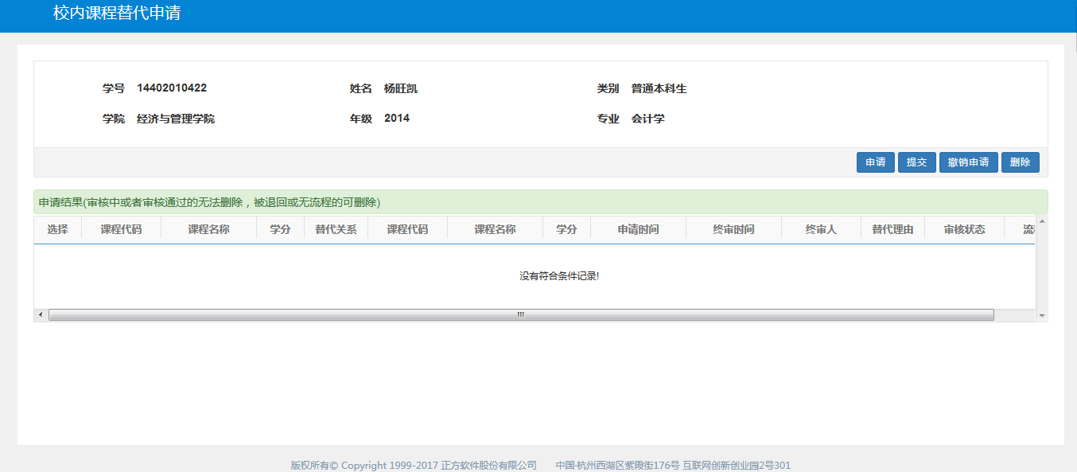Click the table's vertical scroll up arrow
1077x472 pixels.
[1042, 221]
